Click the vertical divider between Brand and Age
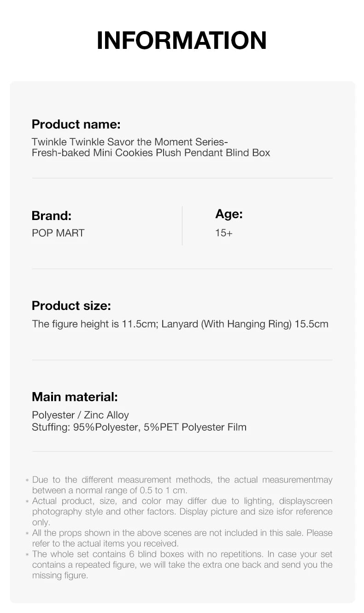Screen dimensions: 364x613 (182, 226)
